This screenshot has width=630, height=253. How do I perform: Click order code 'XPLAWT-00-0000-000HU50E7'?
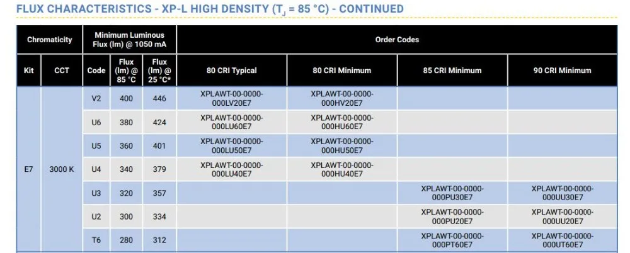pyautogui.click(x=342, y=146)
